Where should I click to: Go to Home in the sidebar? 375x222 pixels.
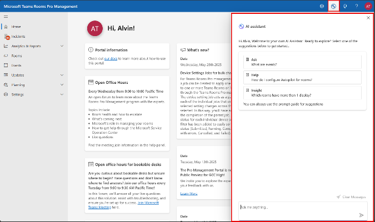point(16,27)
